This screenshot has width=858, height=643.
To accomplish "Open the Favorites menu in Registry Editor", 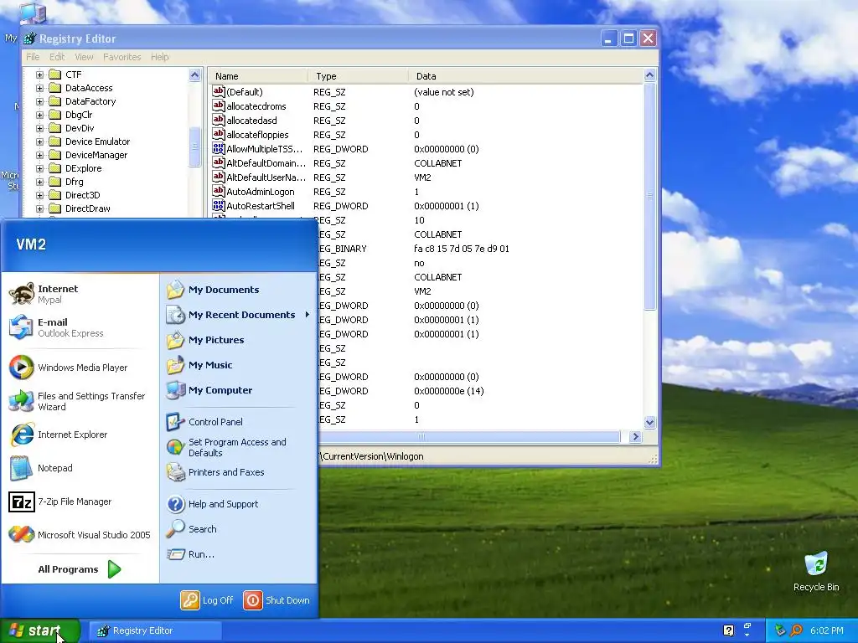I will tap(122, 57).
